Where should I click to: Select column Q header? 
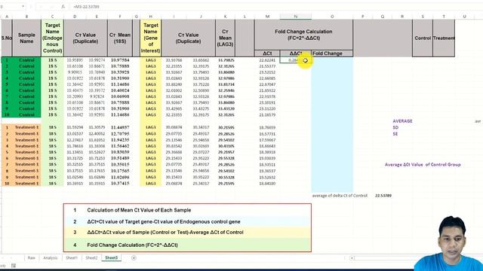[x=383, y=17]
